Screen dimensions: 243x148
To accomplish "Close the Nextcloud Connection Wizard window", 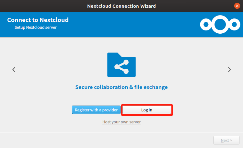I will [x=237, y=6].
